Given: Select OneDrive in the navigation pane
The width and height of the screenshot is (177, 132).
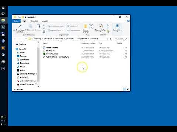Looking at the screenshot, I should (21, 44).
